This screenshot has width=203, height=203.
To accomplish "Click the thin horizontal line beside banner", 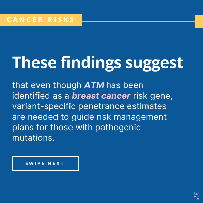I will click(x=138, y=22).
